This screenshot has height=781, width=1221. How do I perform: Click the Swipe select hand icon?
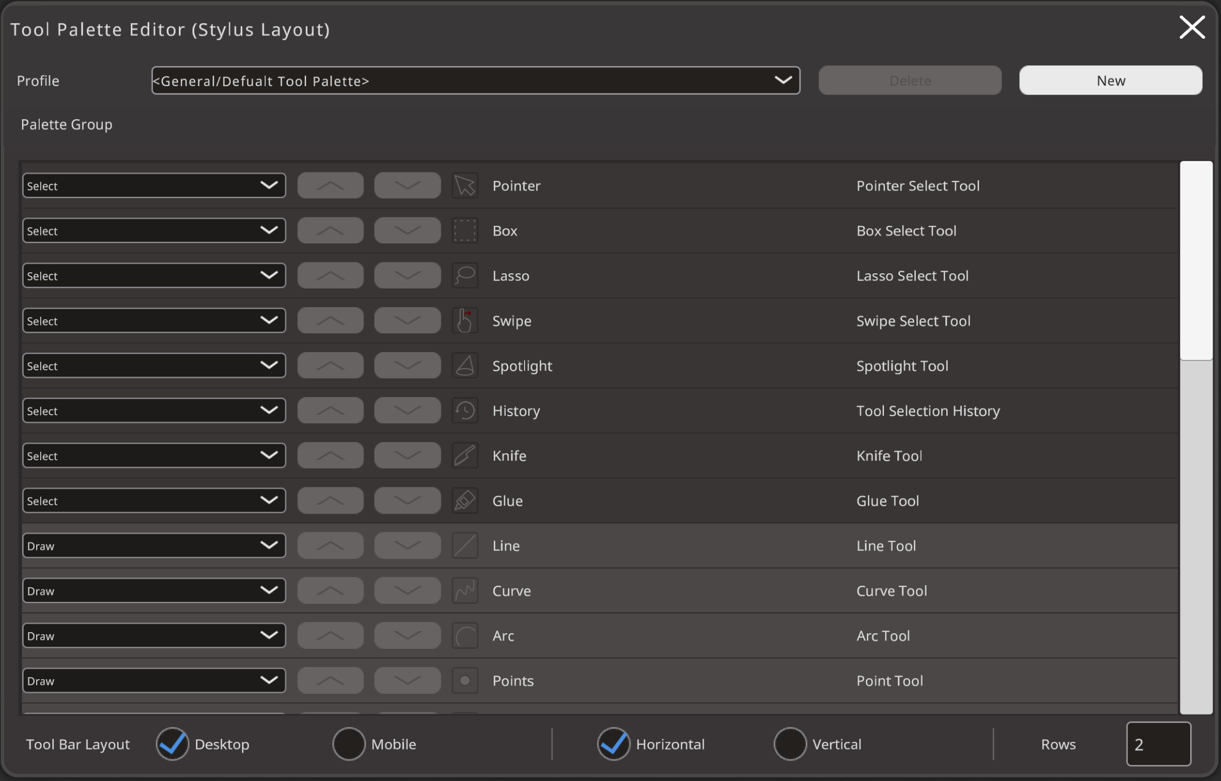(464, 321)
